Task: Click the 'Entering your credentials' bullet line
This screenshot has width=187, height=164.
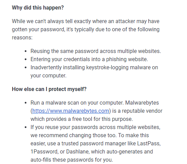Action: pos(89,59)
